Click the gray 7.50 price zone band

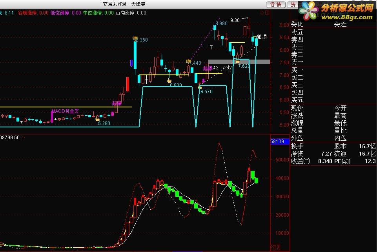pyautogui.click(x=239, y=62)
